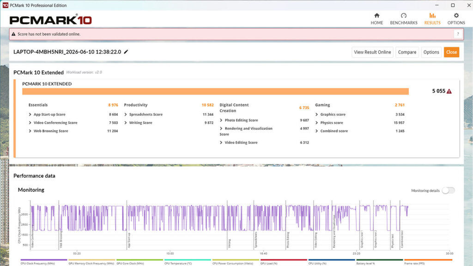This screenshot has height=266, width=473.
Task: Click the 10:00 time label on chart
Action: pos(170,254)
